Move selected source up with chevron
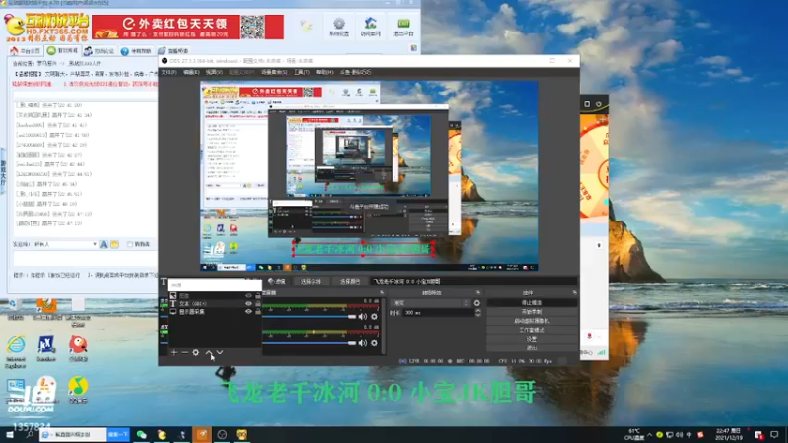The height and width of the screenshot is (443, 788). click(x=209, y=353)
